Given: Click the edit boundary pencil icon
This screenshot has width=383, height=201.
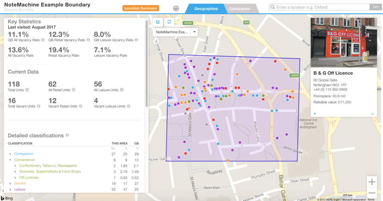Looking at the screenshot, I should [x=158, y=22].
